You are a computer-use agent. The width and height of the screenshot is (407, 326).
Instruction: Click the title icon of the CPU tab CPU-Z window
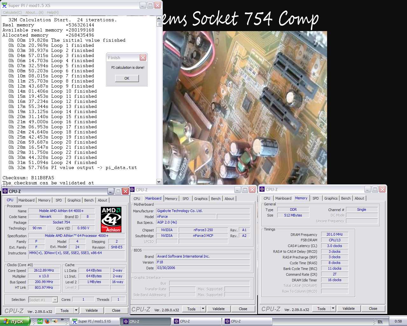click(x=5, y=191)
